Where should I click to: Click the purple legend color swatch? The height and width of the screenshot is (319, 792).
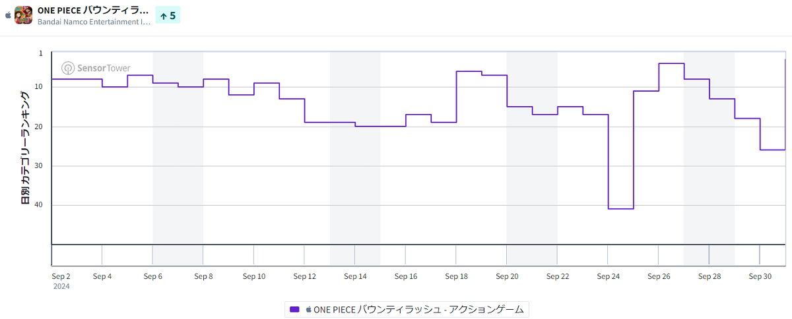coord(294,309)
